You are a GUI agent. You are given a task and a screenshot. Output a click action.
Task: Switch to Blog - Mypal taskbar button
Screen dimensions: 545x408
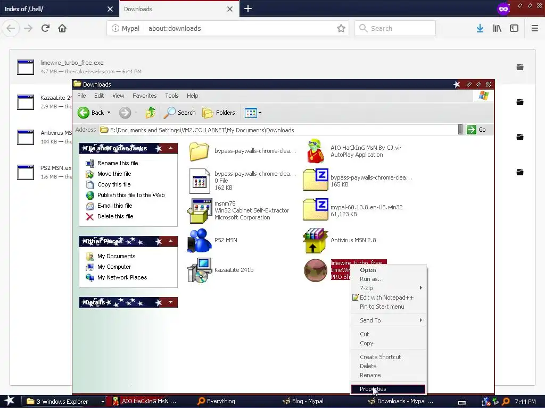click(x=303, y=401)
